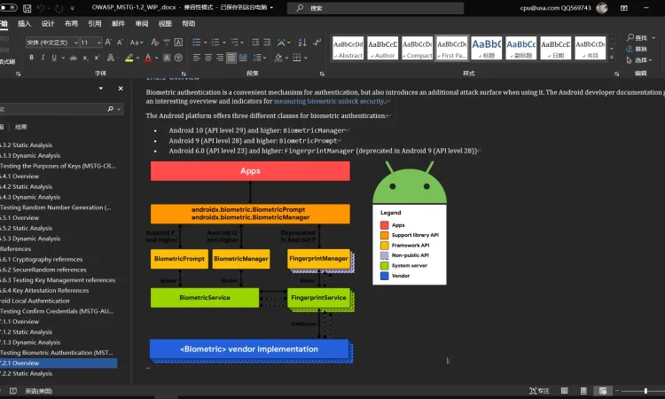Screen dimensions: 665x399
Task: Open 选择 select dropdown in editing group
Action: click(x=639, y=60)
